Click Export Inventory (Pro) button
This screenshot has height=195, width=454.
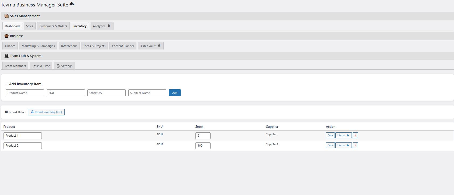coord(46,112)
